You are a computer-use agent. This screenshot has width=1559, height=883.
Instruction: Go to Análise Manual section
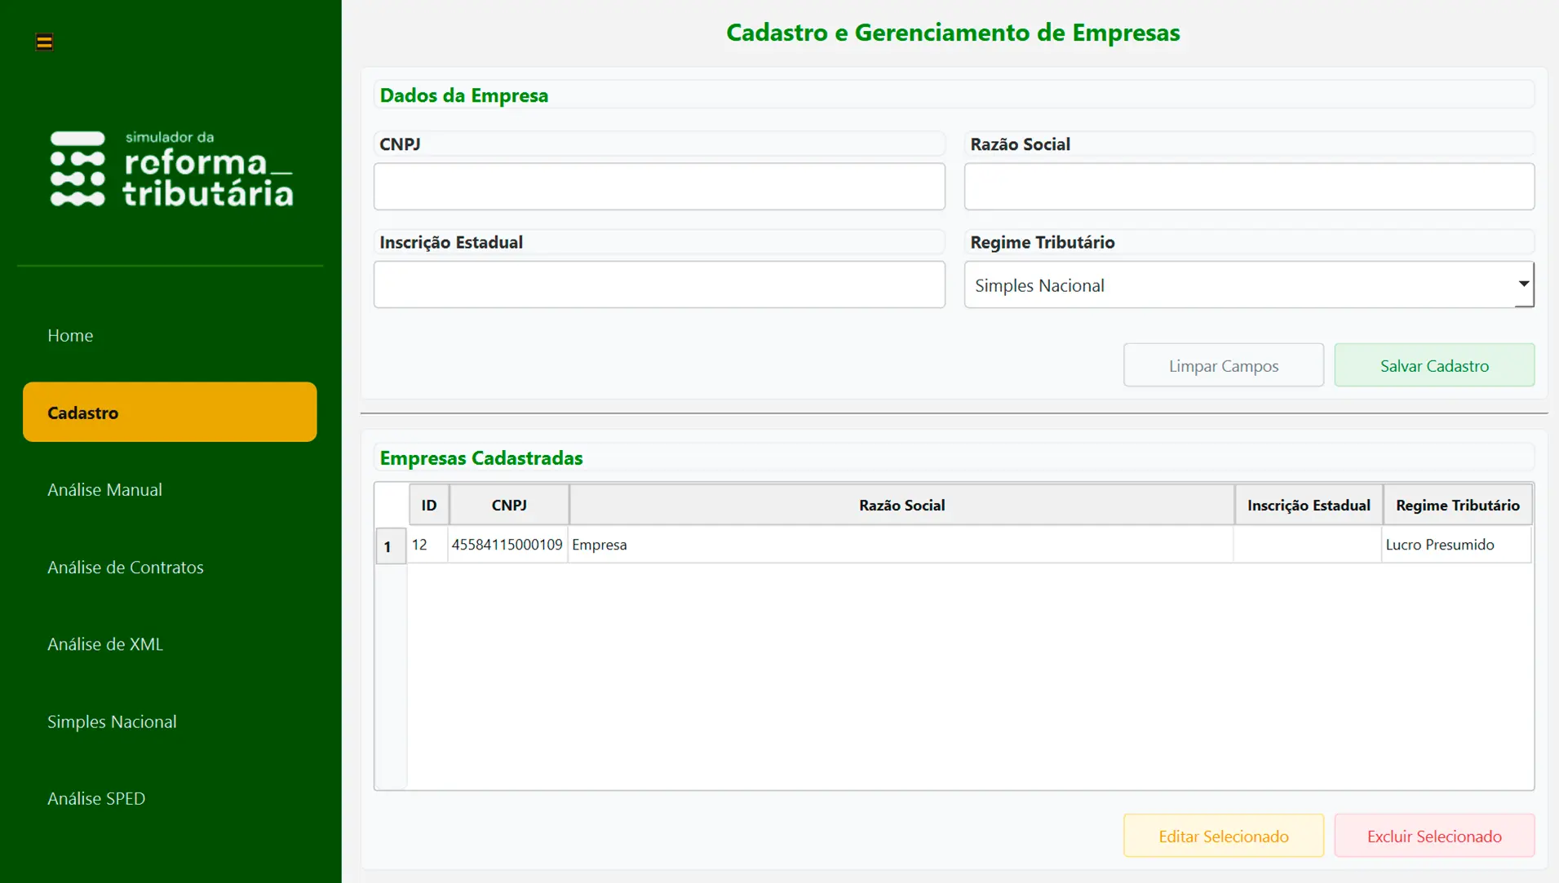click(104, 489)
